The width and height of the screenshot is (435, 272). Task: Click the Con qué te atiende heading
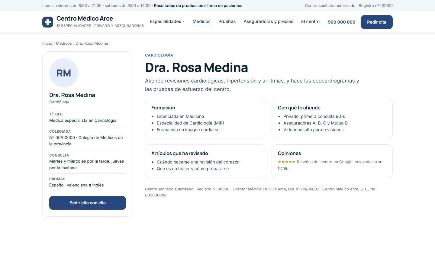[x=299, y=108]
